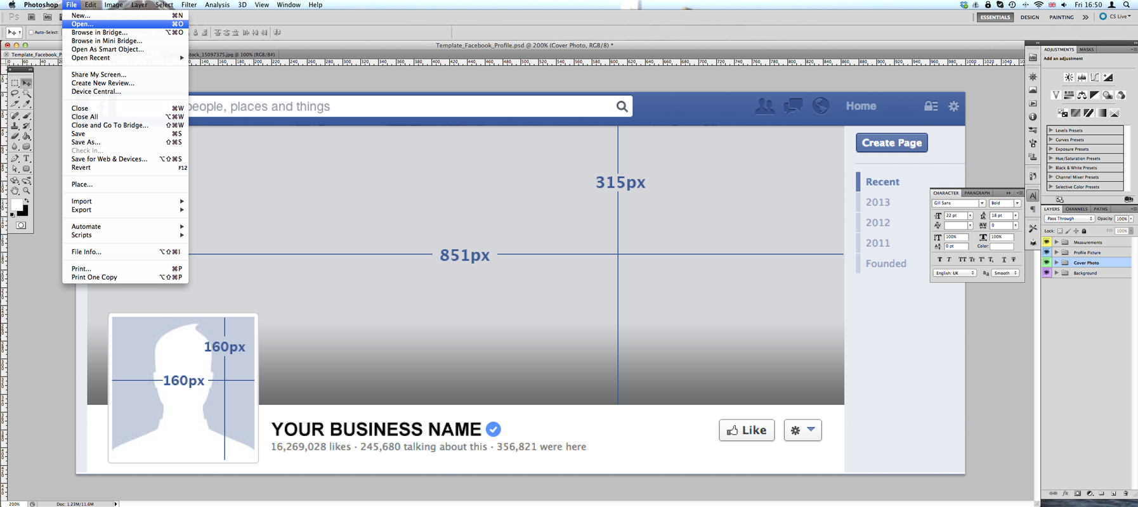Select the Brush tool
The width and height of the screenshot is (1138, 507).
[27, 115]
